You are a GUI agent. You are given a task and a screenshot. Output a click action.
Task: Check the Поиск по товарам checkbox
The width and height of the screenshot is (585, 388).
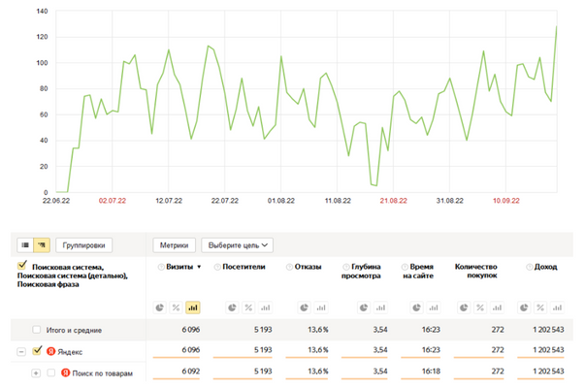coord(51,372)
